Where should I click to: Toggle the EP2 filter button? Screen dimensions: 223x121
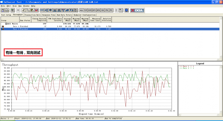point(98,10)
